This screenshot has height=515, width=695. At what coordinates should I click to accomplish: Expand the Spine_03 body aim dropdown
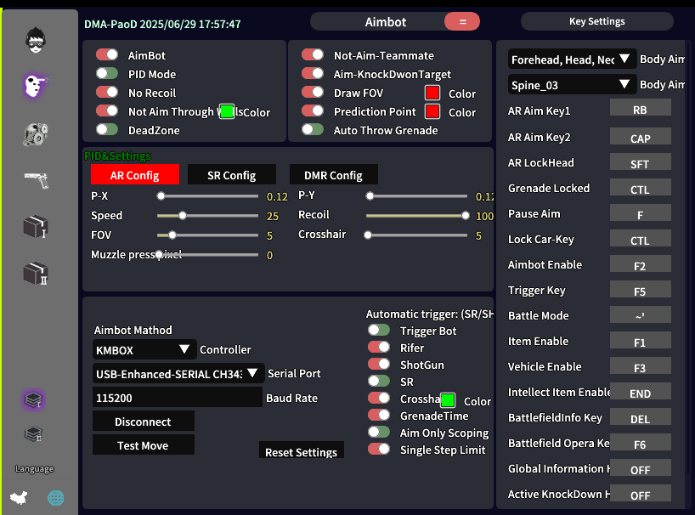(x=572, y=85)
